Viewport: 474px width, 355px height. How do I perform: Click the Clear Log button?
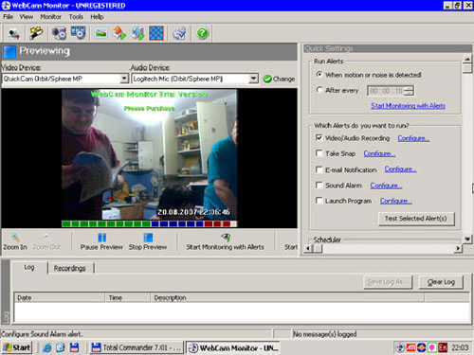(441, 282)
